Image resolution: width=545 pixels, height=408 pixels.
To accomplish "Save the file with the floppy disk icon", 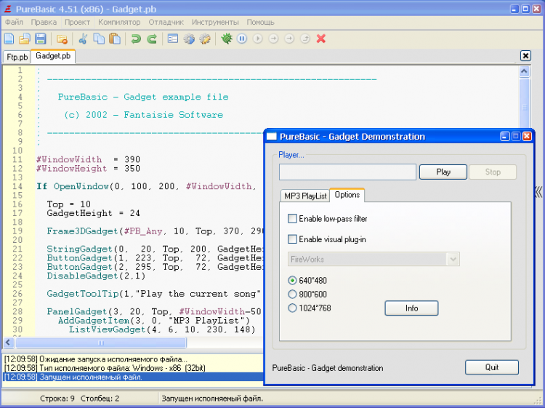I will point(41,39).
